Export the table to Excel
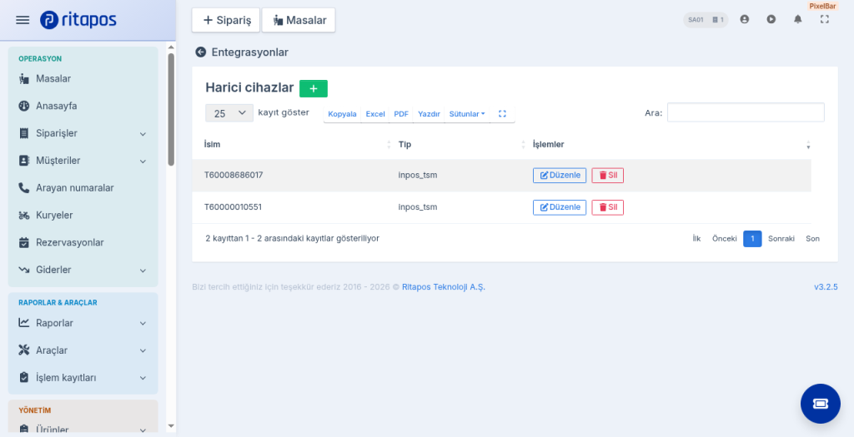Viewport: 854px width, 437px height. (x=375, y=113)
